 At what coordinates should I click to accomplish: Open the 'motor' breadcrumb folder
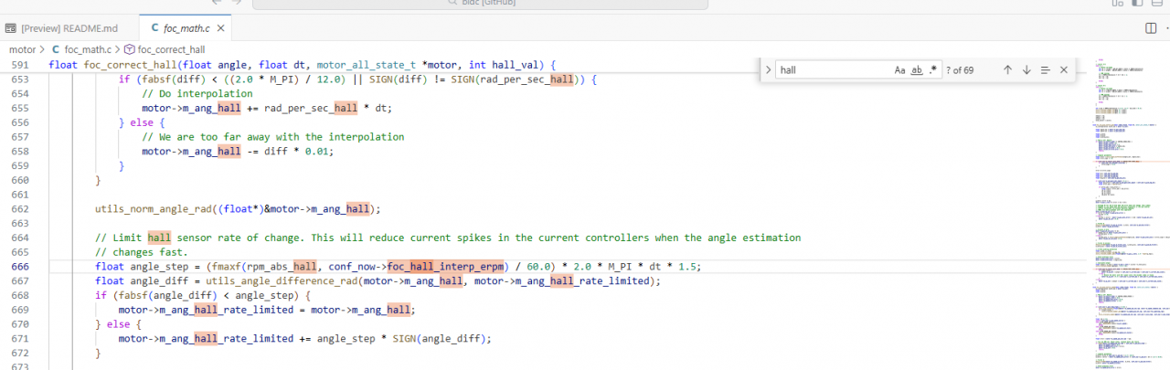[x=23, y=49]
